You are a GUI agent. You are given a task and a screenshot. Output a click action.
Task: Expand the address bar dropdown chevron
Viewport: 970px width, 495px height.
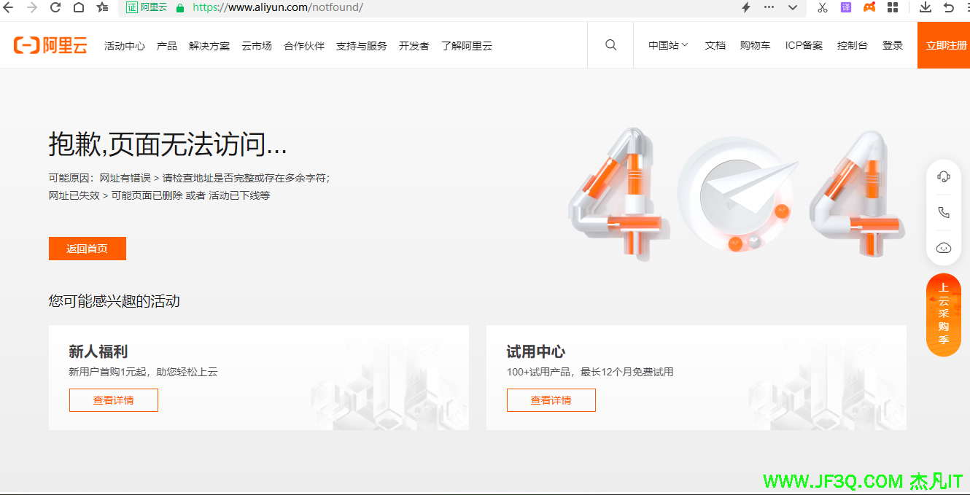(793, 7)
